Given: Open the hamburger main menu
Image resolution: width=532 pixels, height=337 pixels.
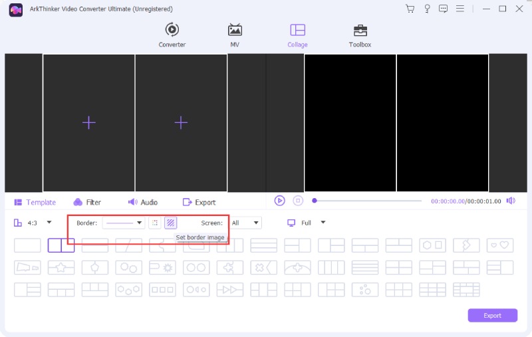Looking at the screenshot, I should point(460,9).
